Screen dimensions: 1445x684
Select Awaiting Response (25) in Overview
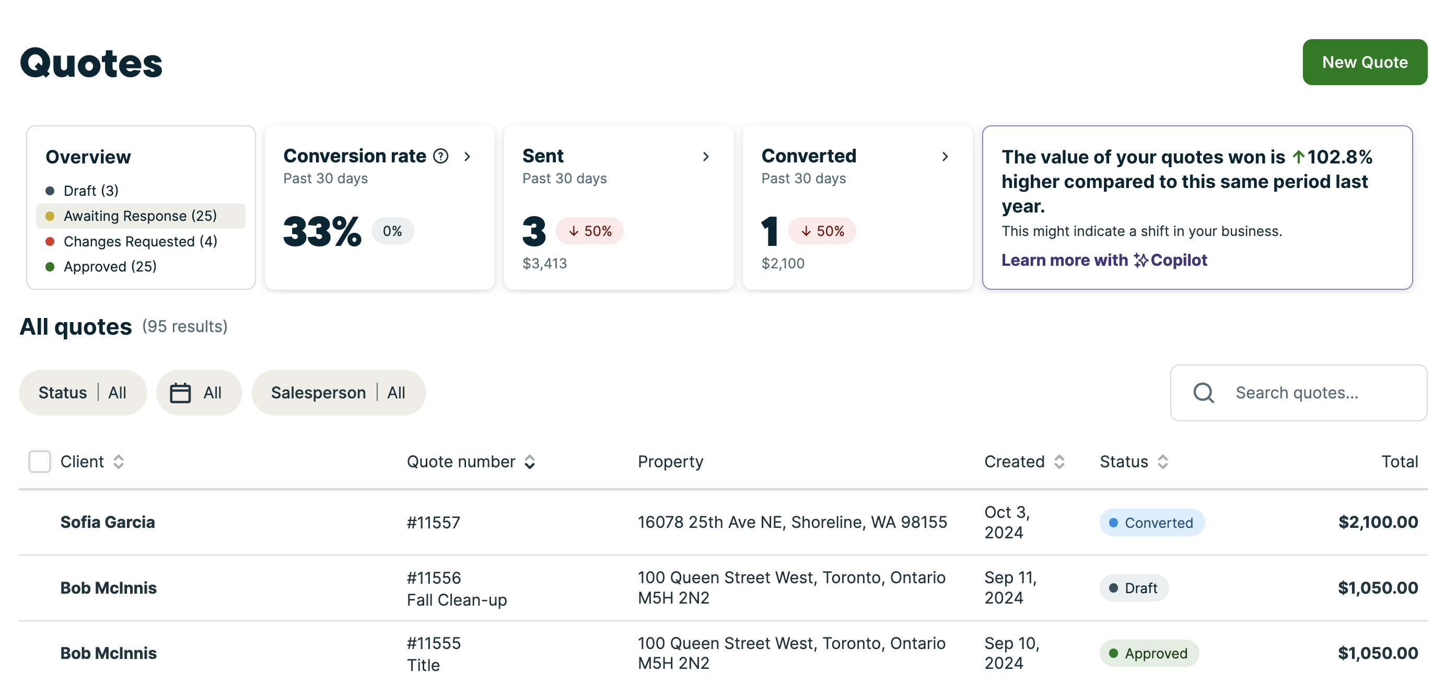140,216
